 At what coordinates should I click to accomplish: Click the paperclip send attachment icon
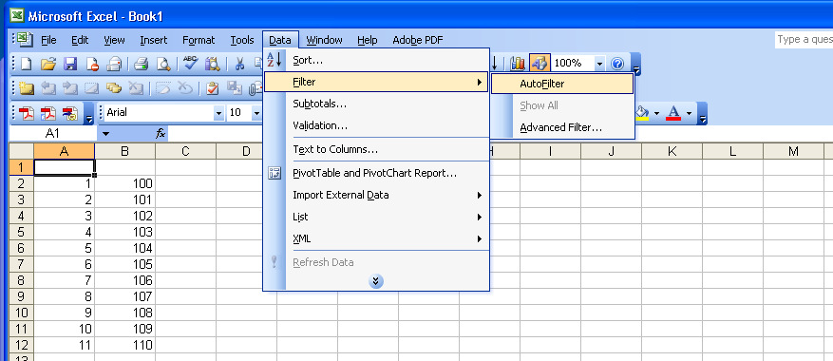pos(255,88)
